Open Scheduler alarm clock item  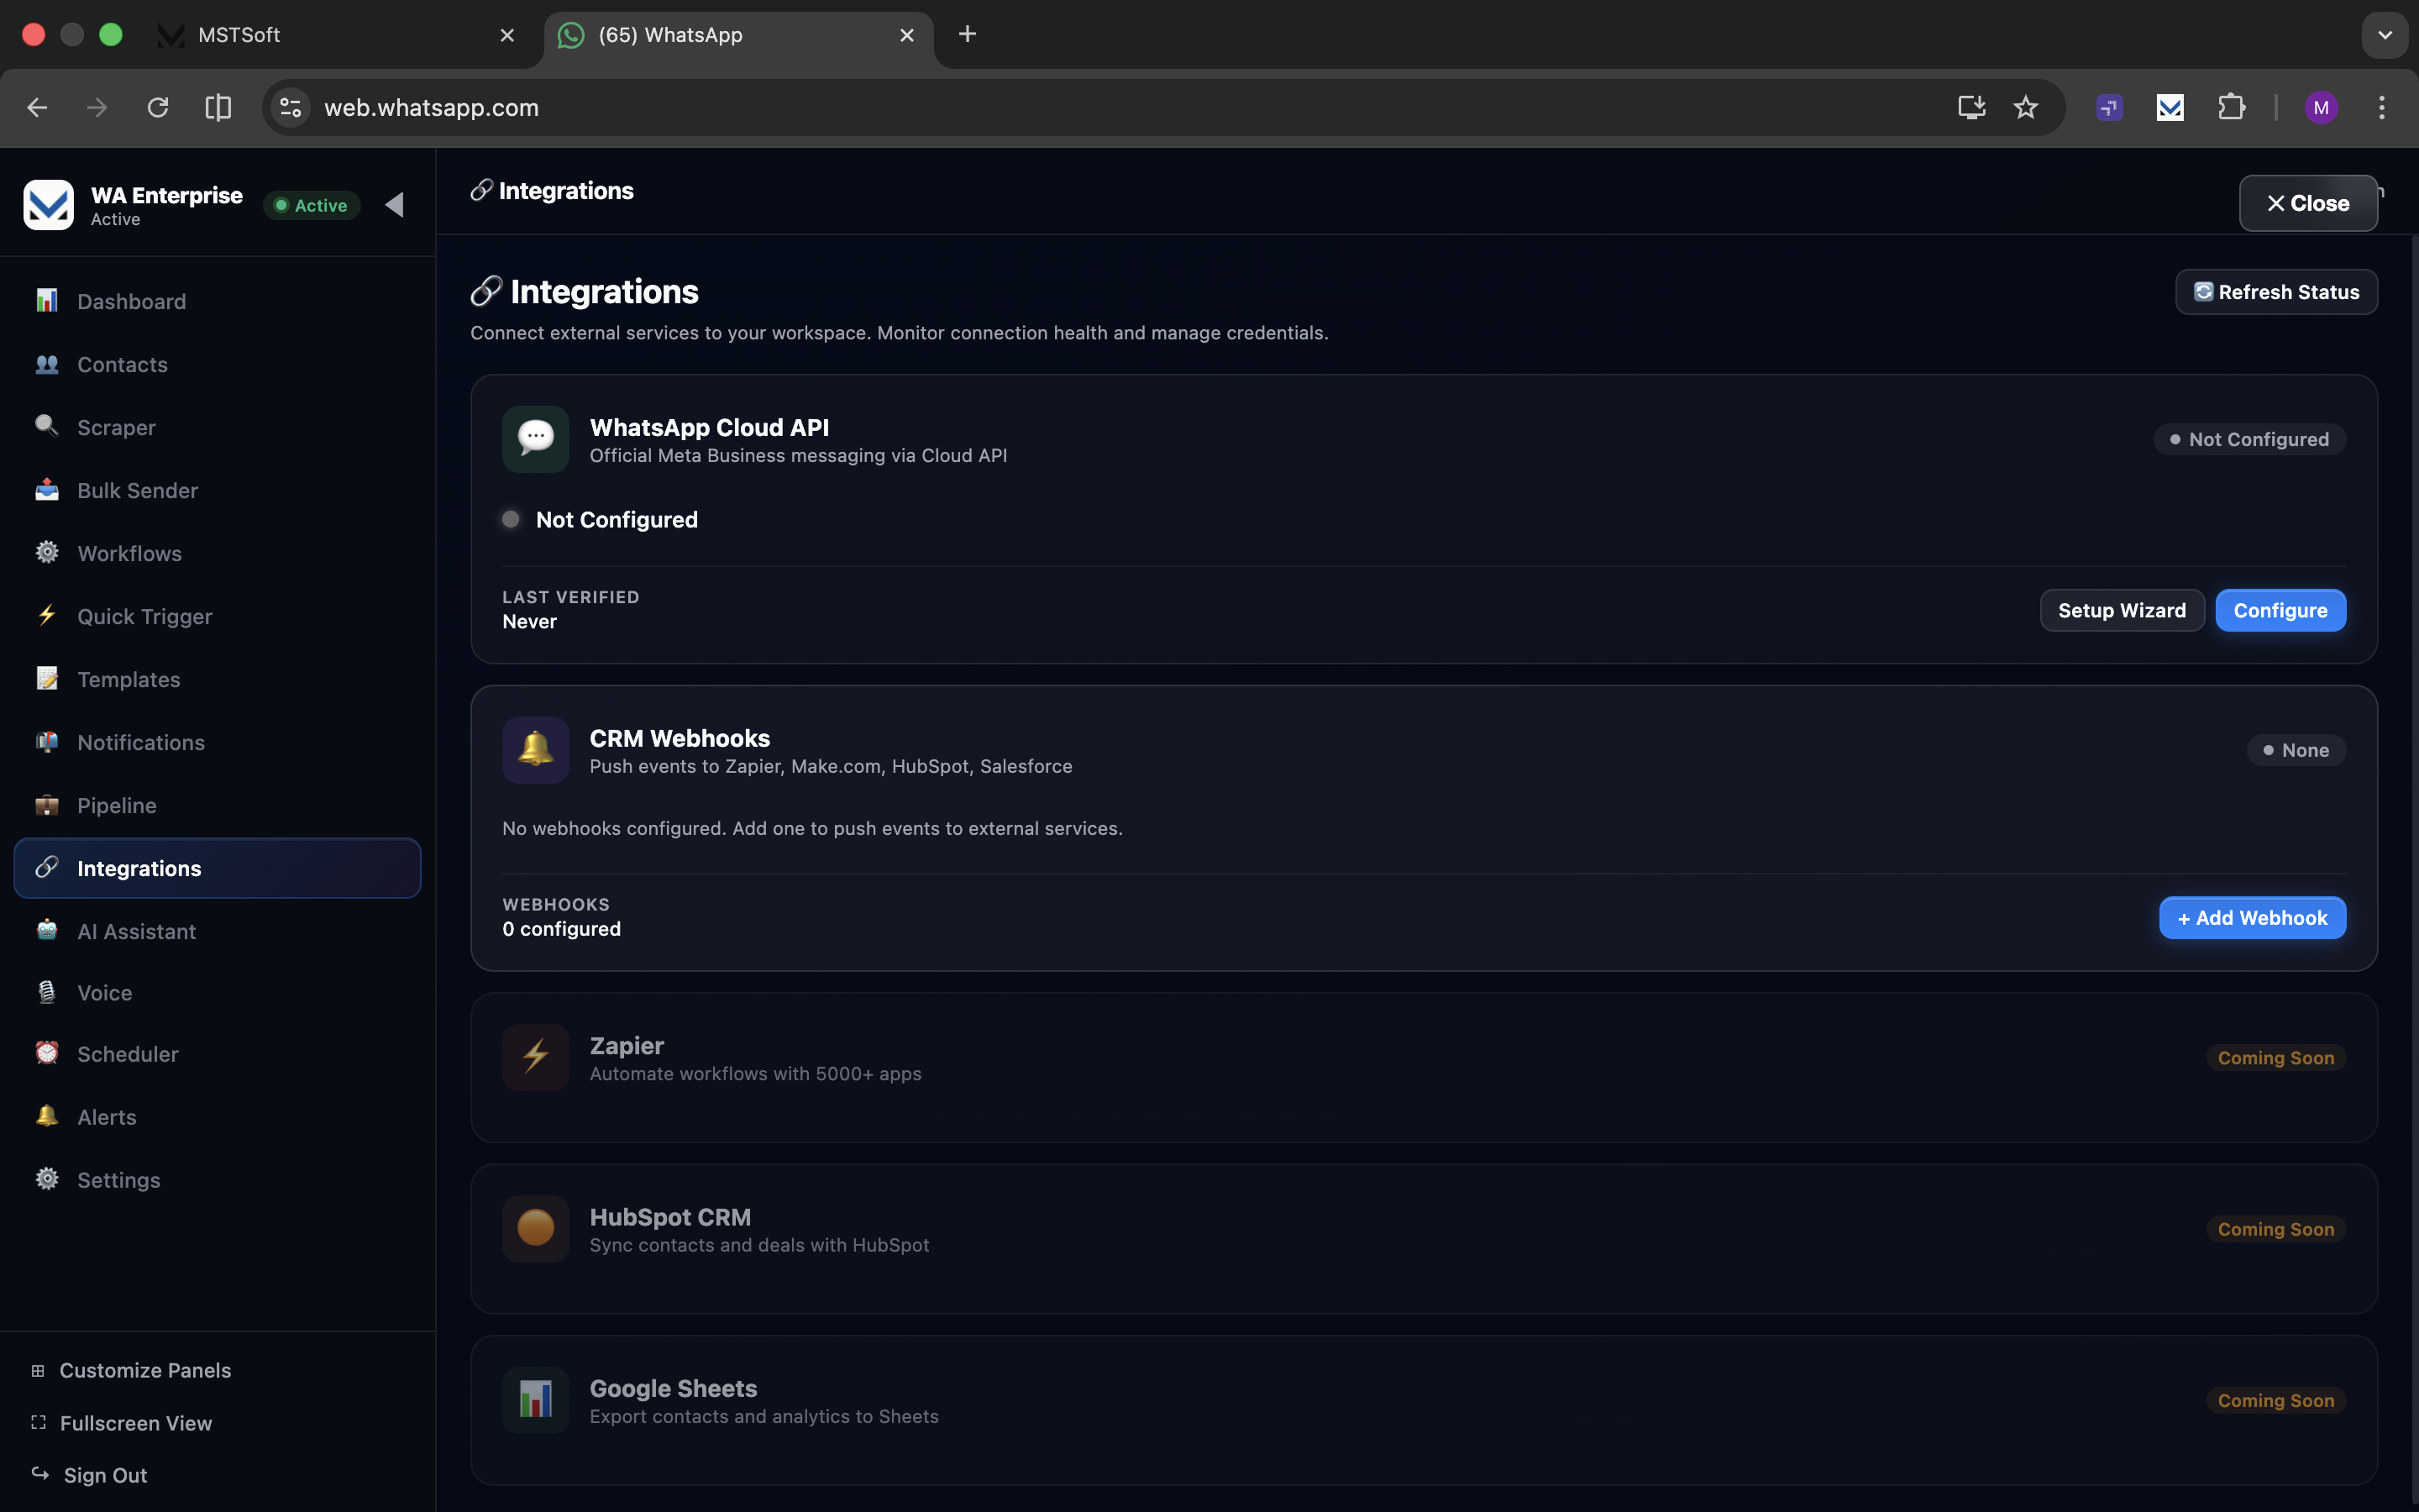point(127,1054)
